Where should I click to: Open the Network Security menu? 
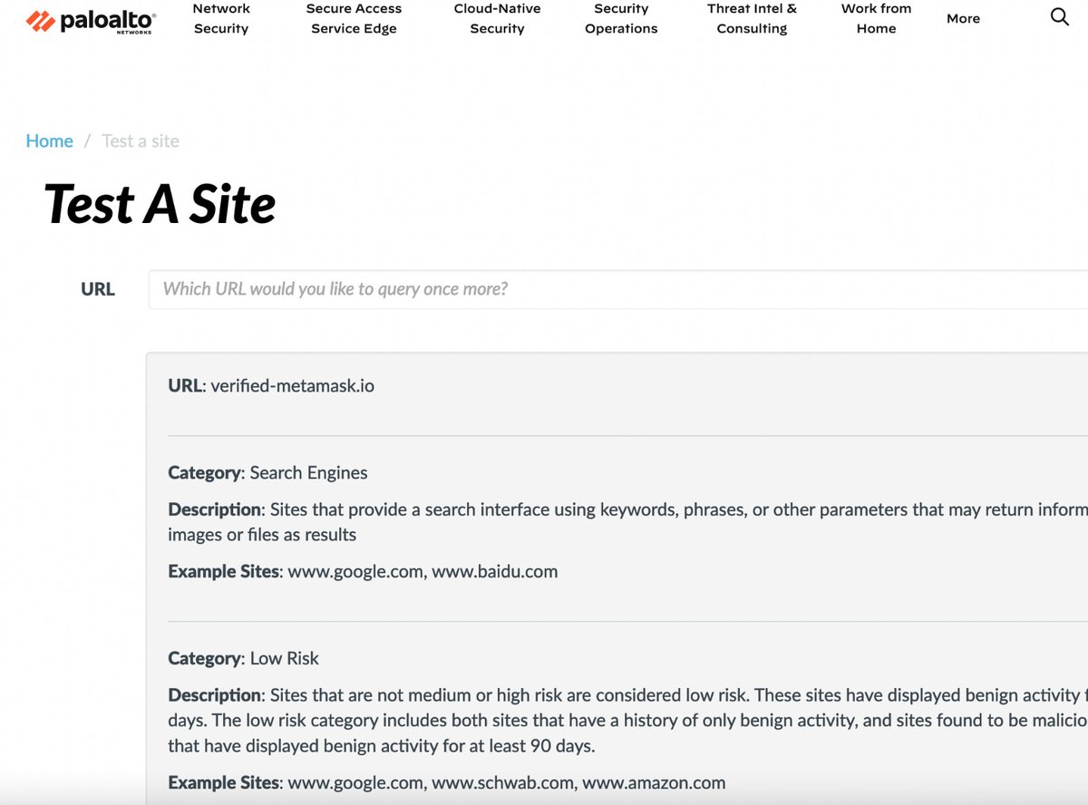pos(221,18)
